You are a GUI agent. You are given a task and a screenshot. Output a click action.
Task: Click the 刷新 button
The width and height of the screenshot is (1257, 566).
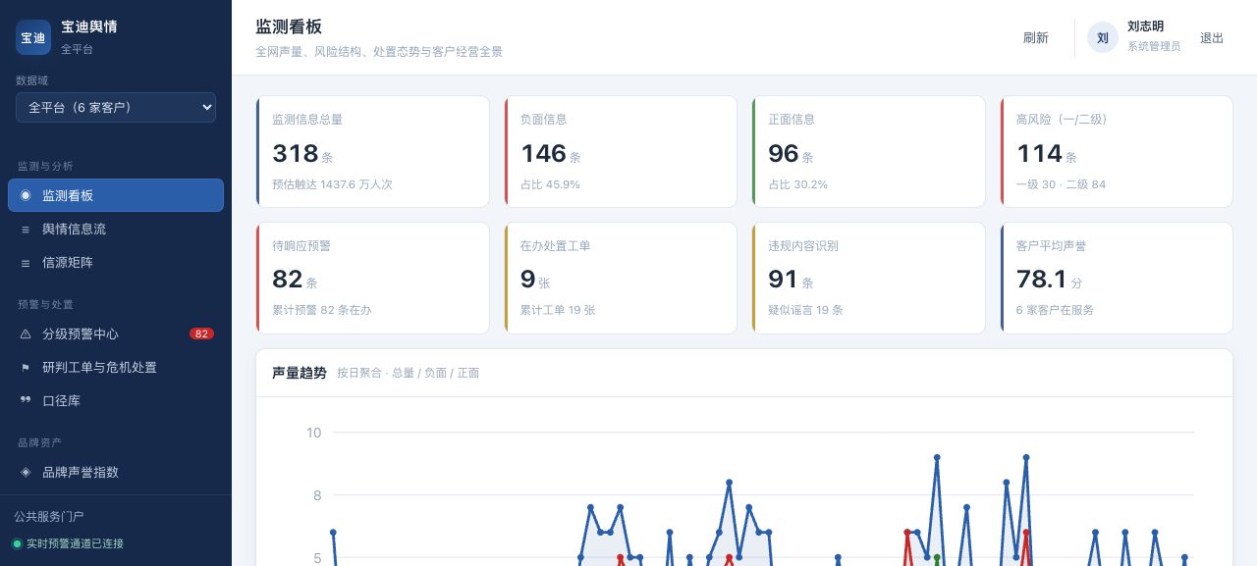1036,37
